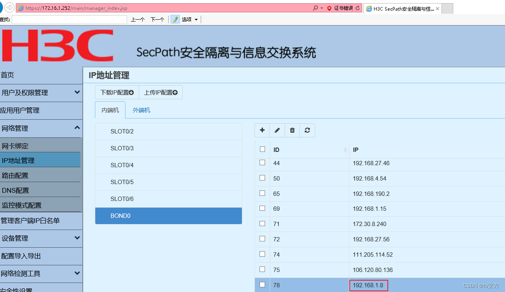
Task: Expand the 设备管理 menu chevron
Action: tap(77, 237)
